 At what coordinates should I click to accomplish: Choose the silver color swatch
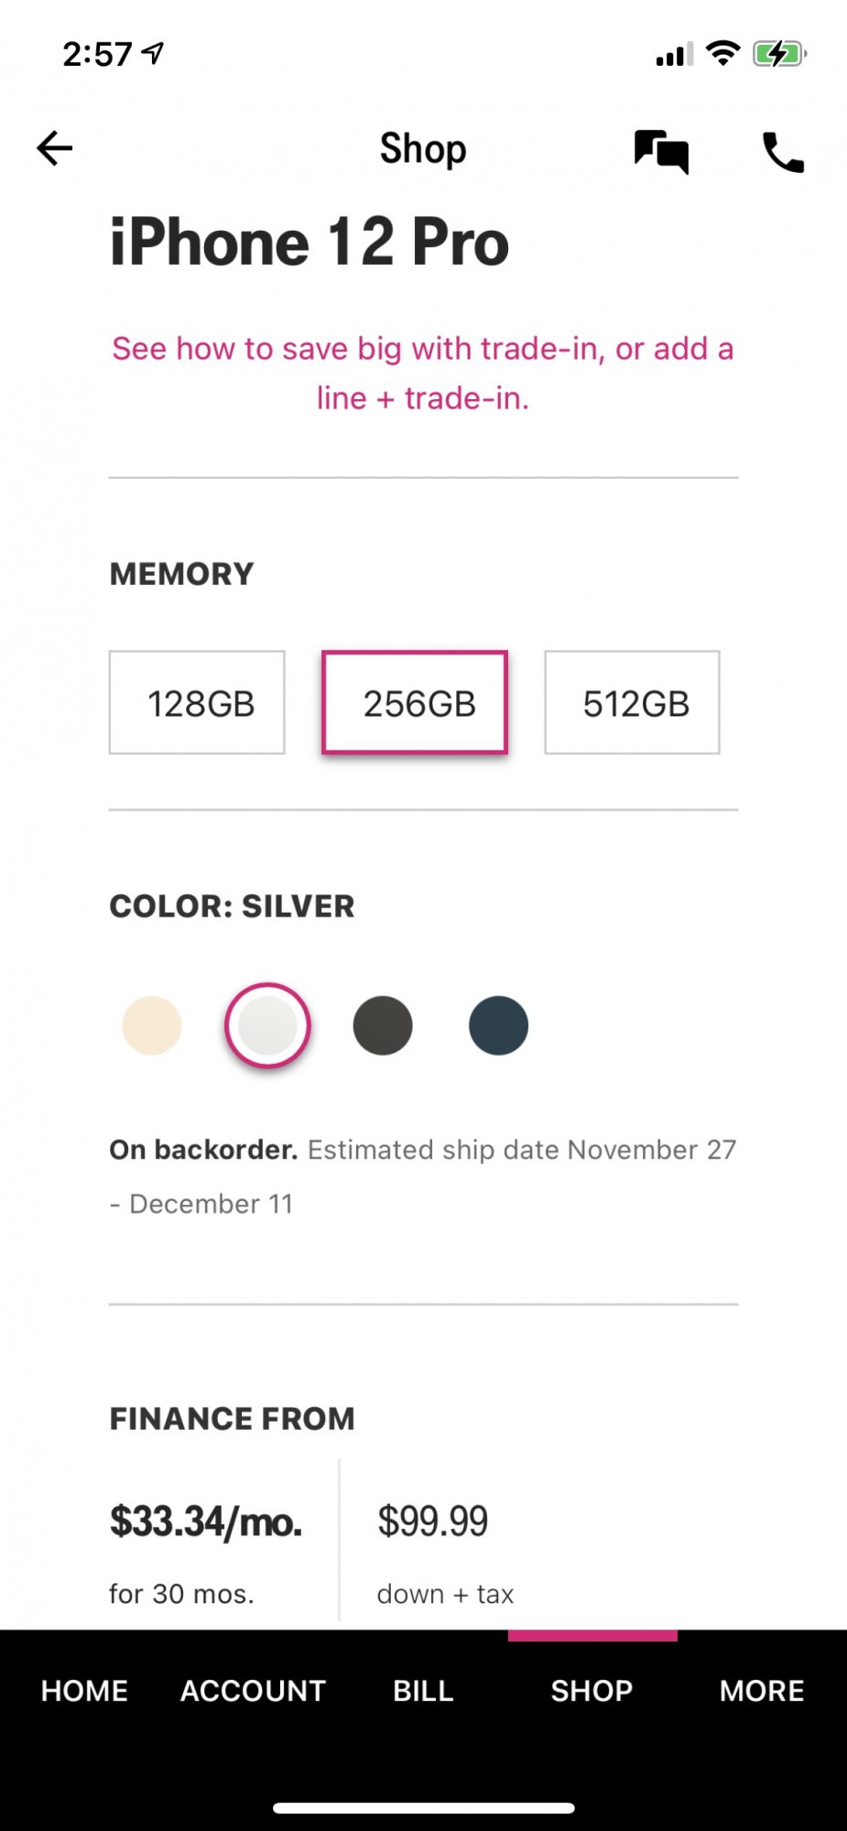pyautogui.click(x=267, y=1025)
